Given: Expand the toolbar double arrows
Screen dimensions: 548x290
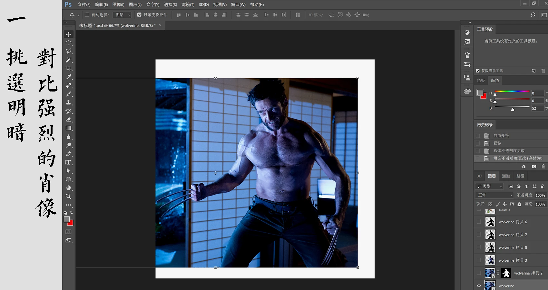Looking at the screenshot, I should tap(65, 22).
